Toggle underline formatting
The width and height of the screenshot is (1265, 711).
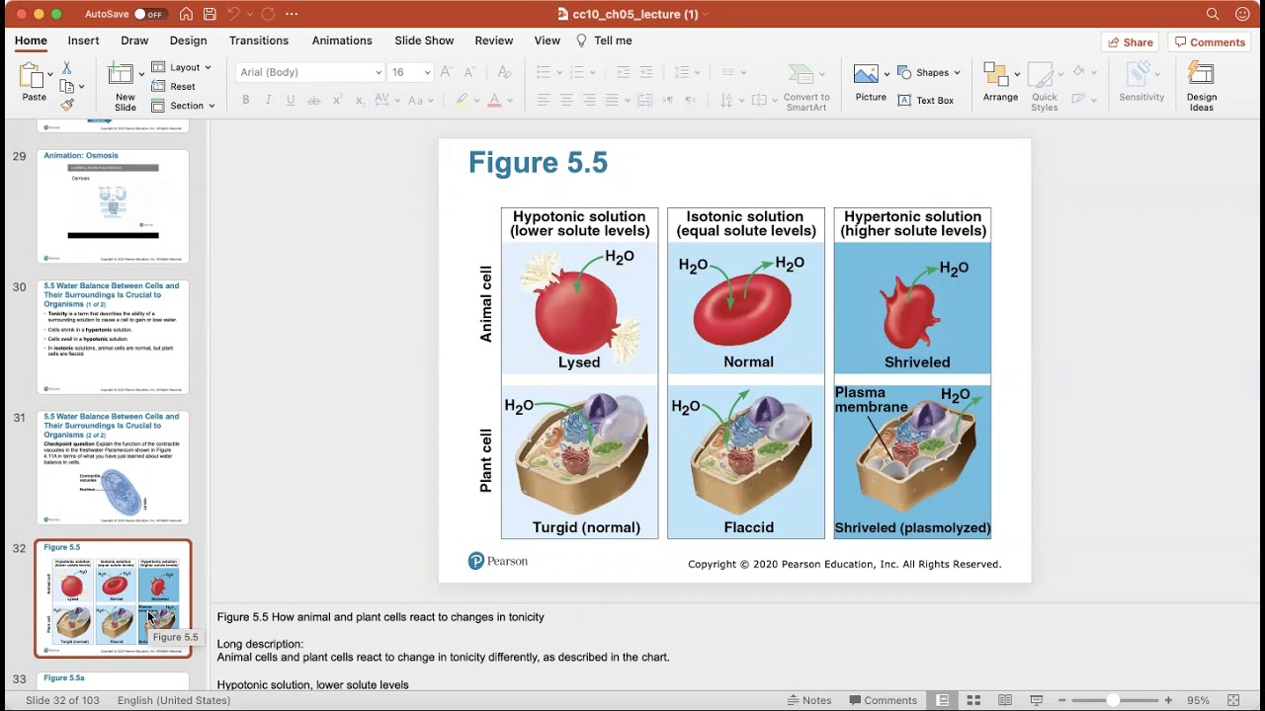291,100
